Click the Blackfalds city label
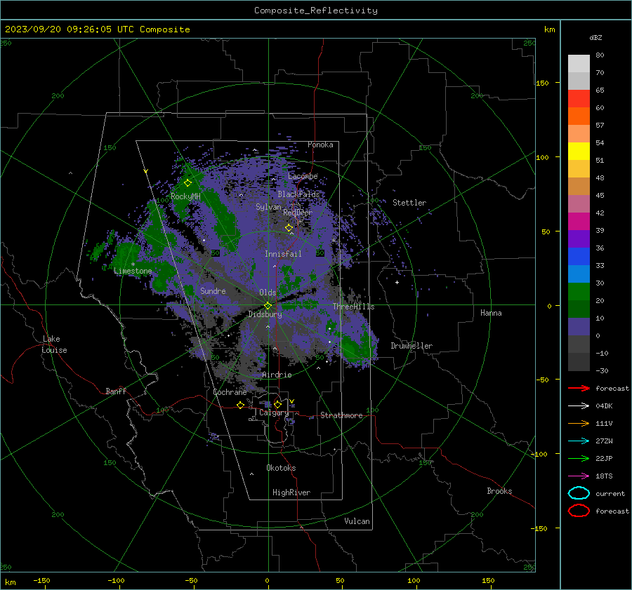This screenshot has height=590, width=632. tap(298, 194)
